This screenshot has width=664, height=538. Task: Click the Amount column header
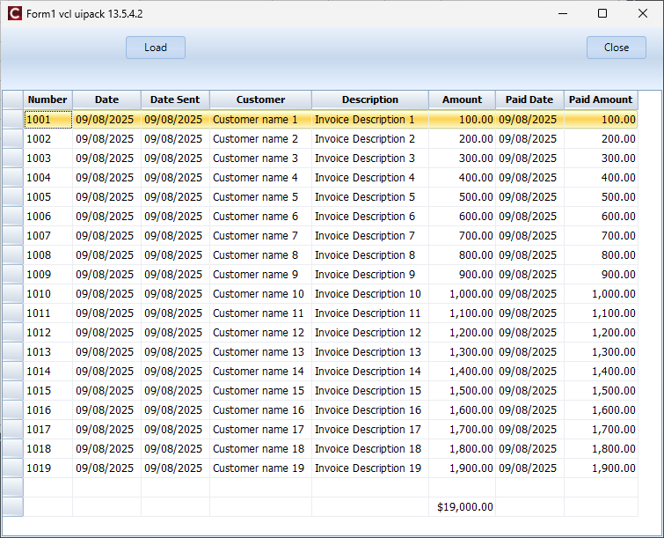point(462,99)
